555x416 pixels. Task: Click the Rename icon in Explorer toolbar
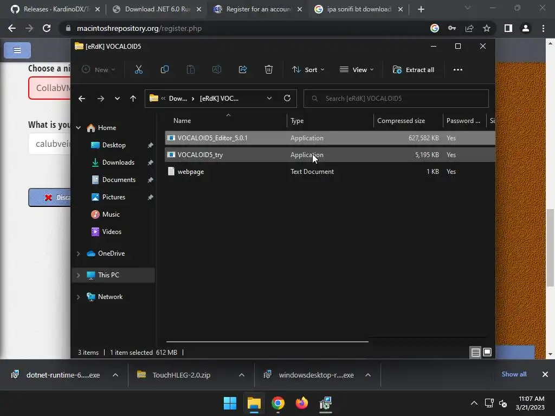click(x=217, y=70)
